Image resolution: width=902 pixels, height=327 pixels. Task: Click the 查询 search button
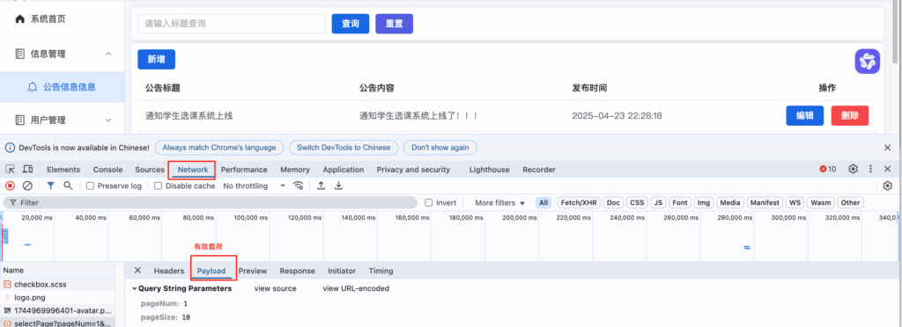click(351, 24)
